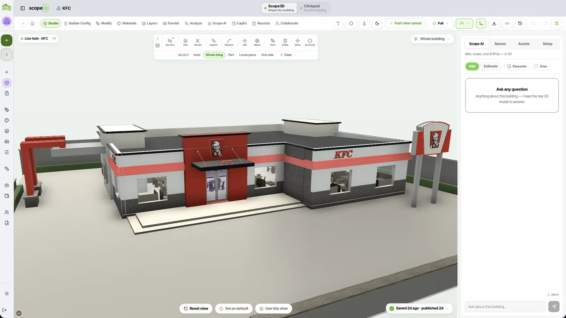Expand the Whole building dropdown

(x=432, y=39)
